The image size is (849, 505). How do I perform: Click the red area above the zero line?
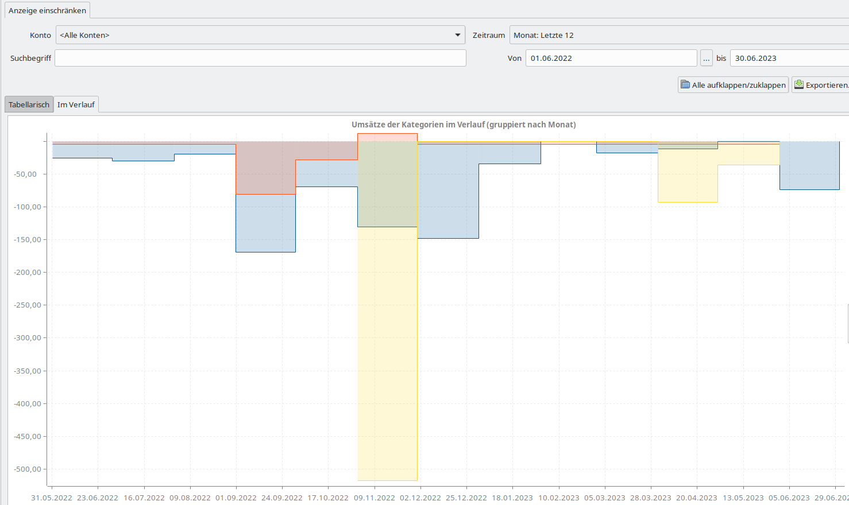[387, 138]
